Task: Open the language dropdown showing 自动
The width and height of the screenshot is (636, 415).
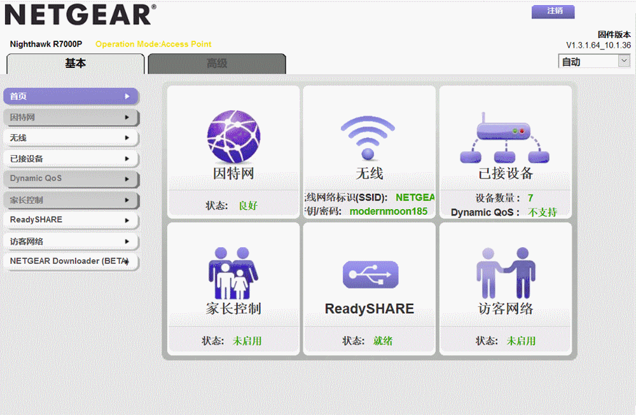Action: coord(594,62)
